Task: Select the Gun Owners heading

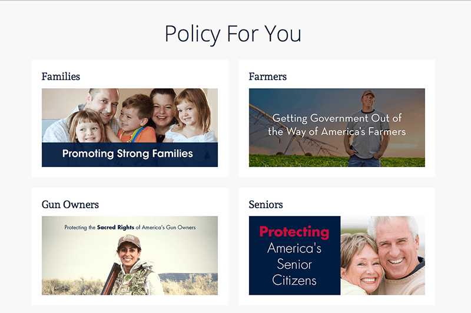Action: (70, 205)
